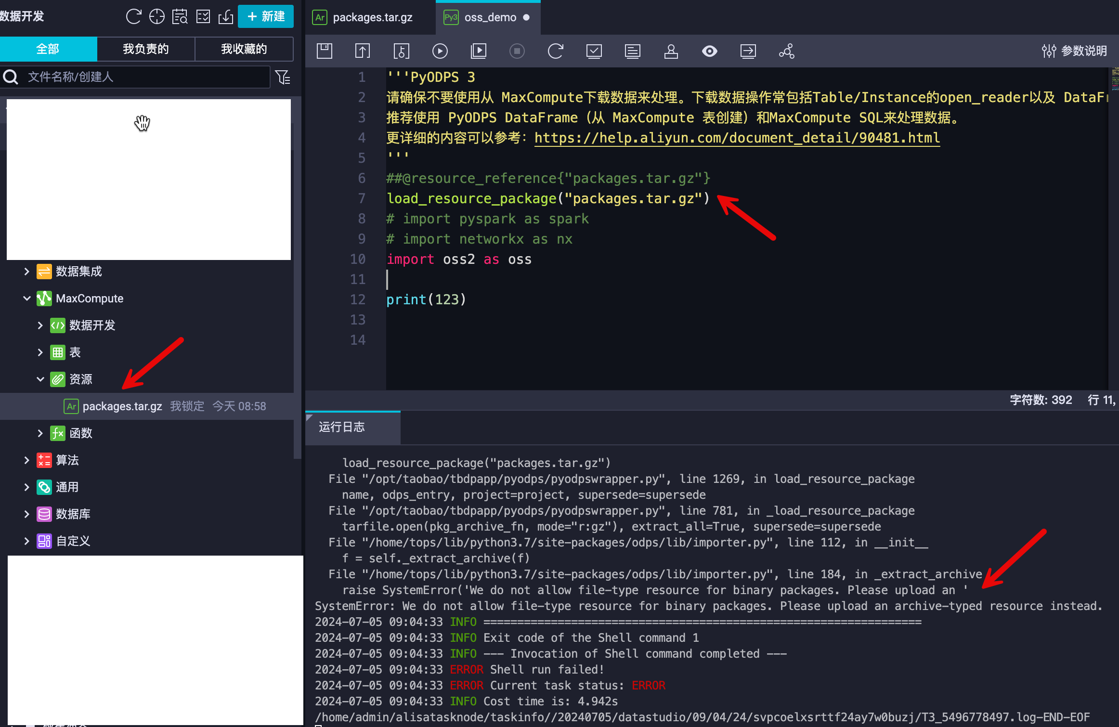Viewport: 1119px width, 727px height.
Task: Click the locate-file crosshair icon
Action: [x=157, y=17]
